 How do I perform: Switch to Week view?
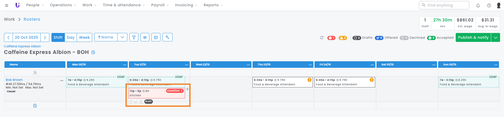84,37
